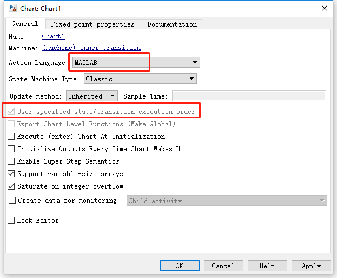
Task: Close the Chart1 dialog window
Action: tap(324, 8)
